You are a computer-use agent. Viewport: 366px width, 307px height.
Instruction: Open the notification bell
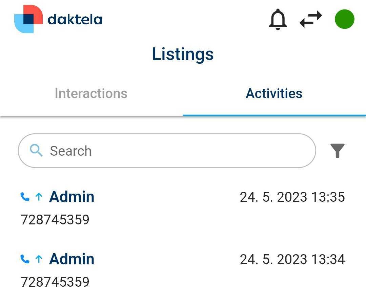tap(278, 19)
